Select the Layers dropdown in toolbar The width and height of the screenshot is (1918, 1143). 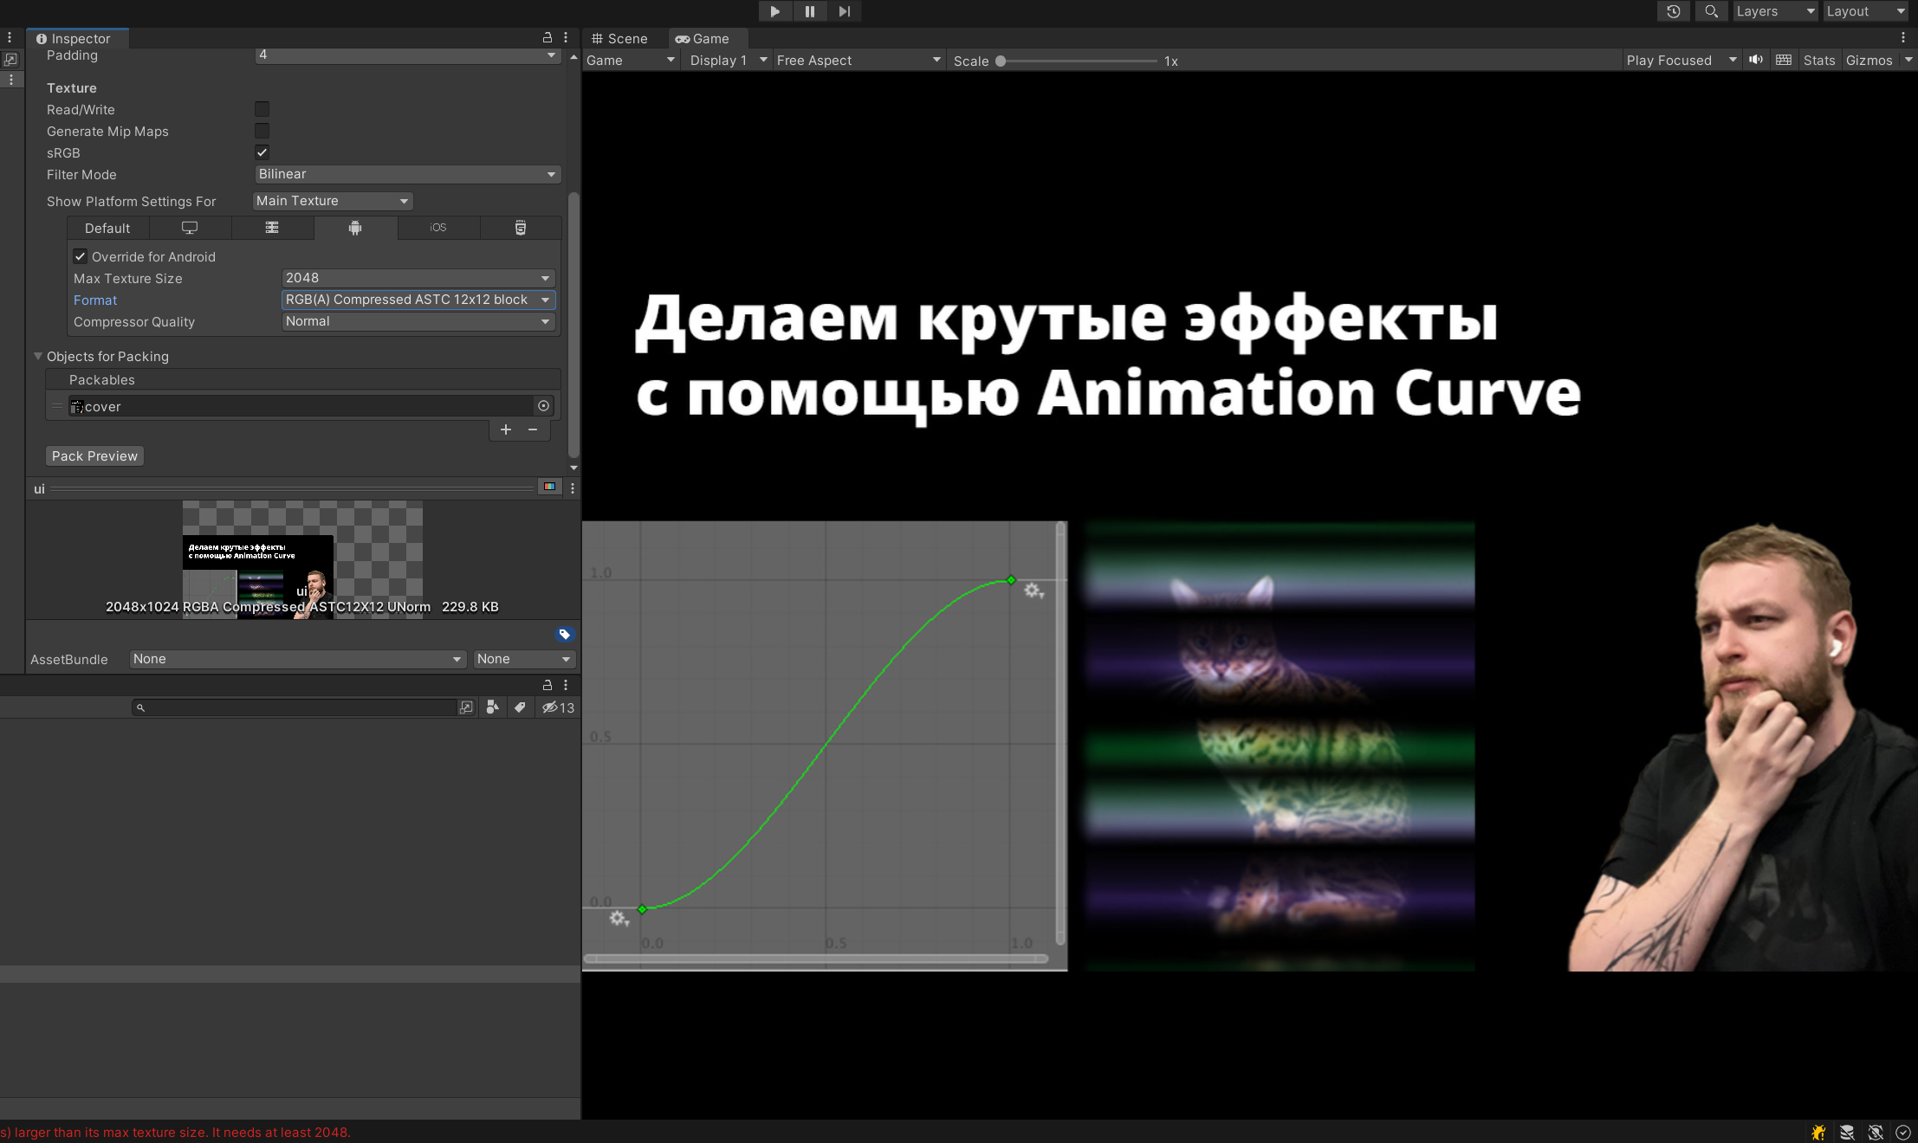pyautogui.click(x=1770, y=11)
